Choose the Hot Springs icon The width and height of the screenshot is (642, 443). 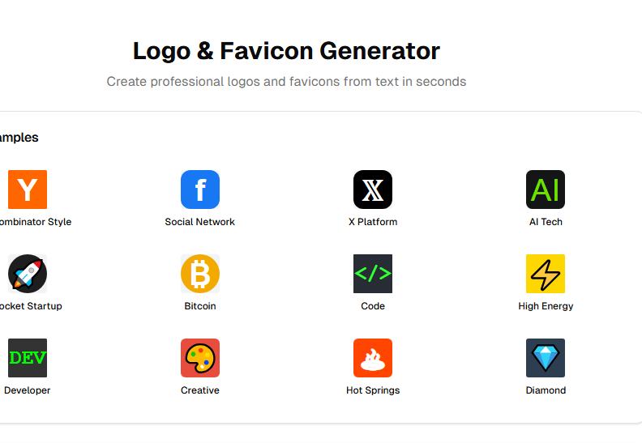tap(373, 358)
